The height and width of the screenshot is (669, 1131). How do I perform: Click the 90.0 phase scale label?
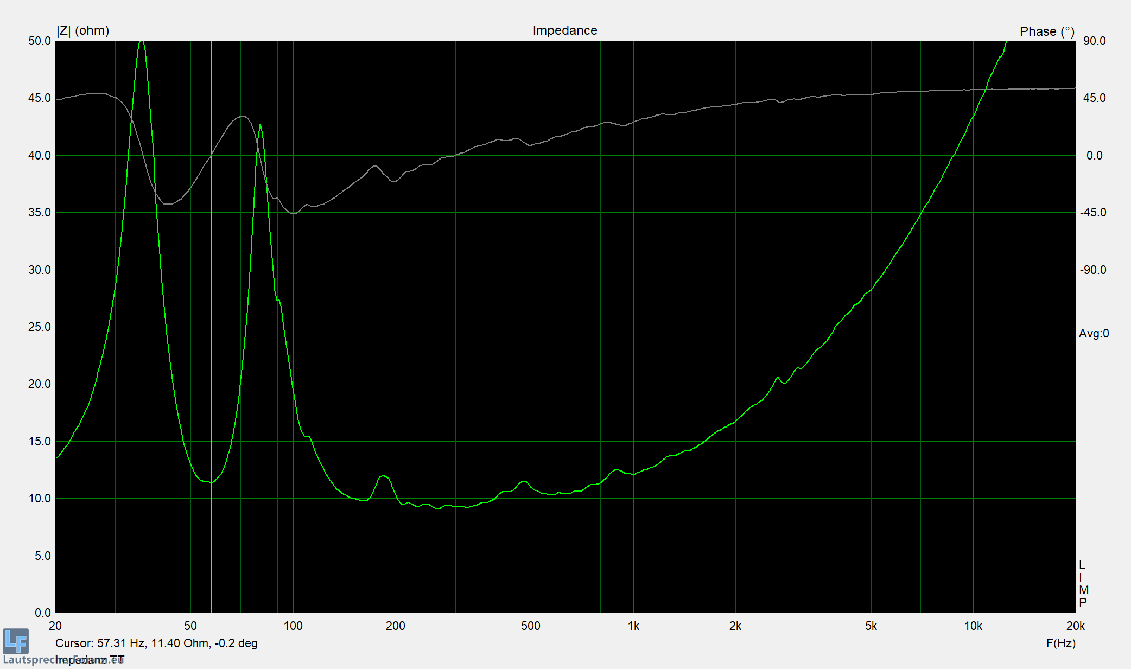pos(1094,41)
